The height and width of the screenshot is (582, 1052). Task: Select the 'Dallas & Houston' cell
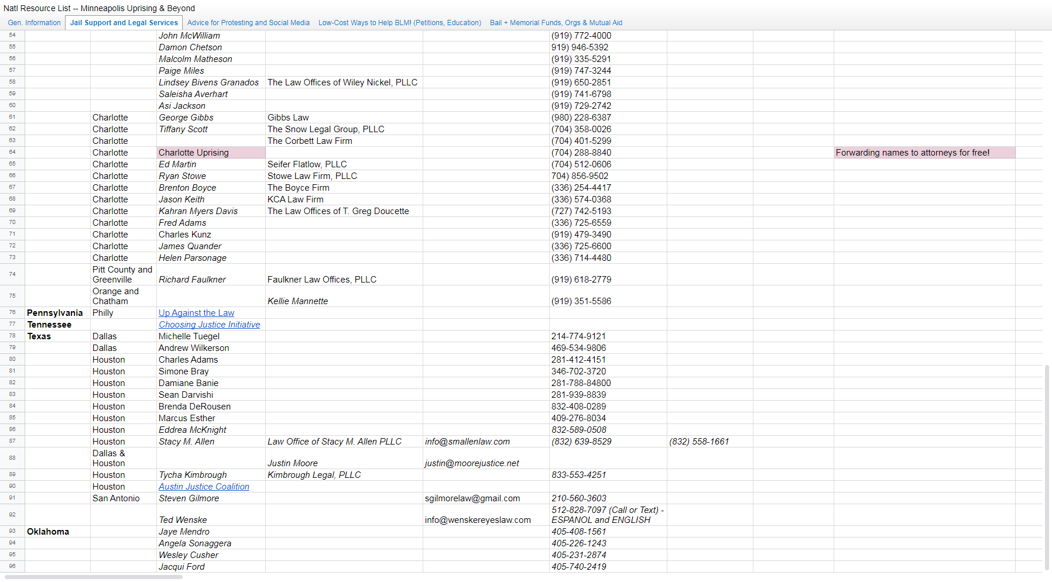click(124, 458)
